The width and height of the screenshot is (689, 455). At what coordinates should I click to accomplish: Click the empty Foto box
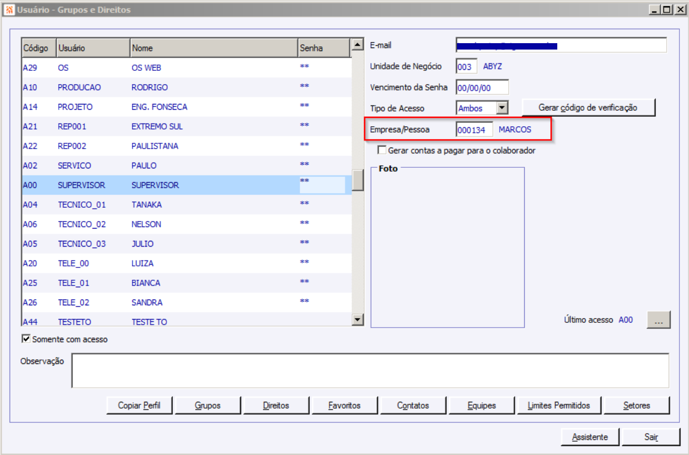pyautogui.click(x=447, y=247)
